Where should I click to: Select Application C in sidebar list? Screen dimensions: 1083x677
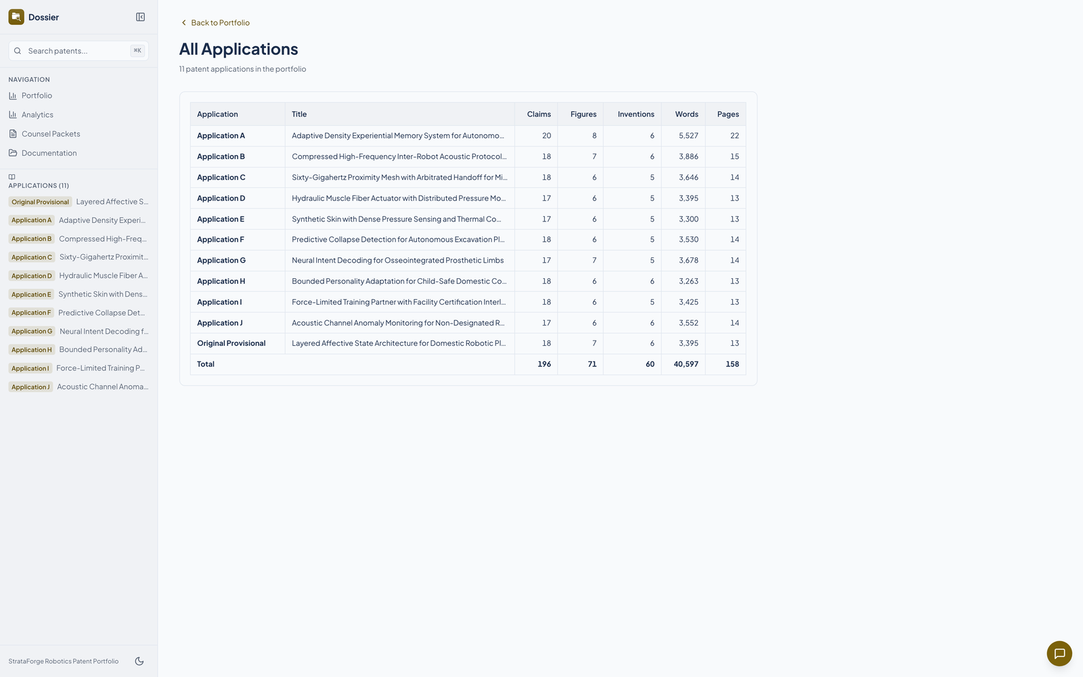pyautogui.click(x=79, y=257)
